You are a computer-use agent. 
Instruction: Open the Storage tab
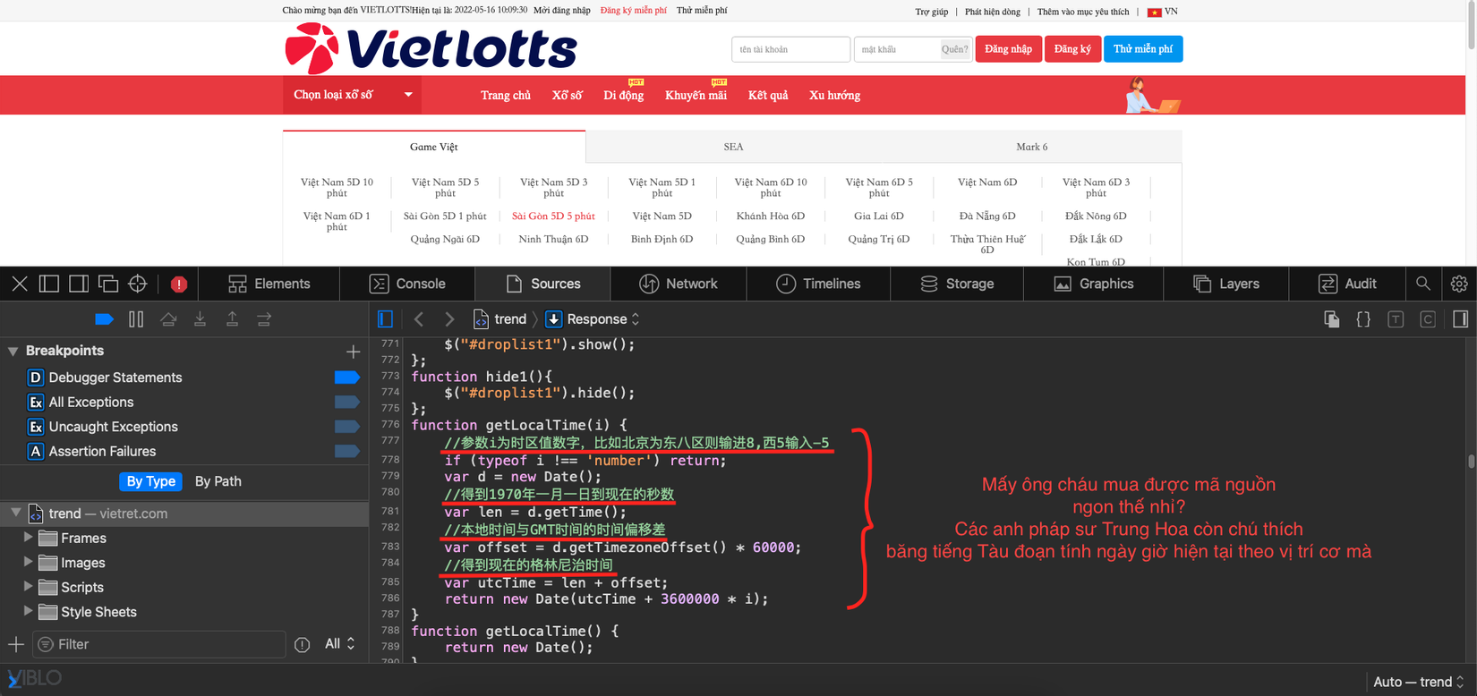point(957,284)
